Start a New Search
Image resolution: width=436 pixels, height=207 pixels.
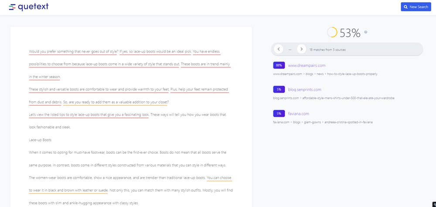(416, 7)
